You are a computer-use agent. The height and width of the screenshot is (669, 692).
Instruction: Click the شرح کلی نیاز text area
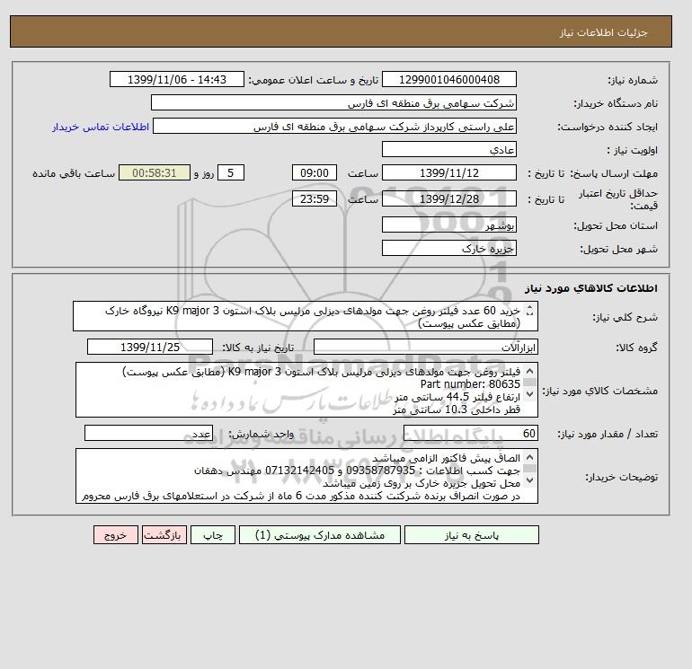(306, 317)
